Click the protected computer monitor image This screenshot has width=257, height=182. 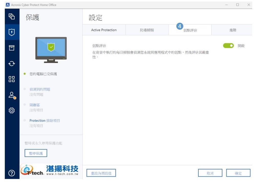pos(51,50)
